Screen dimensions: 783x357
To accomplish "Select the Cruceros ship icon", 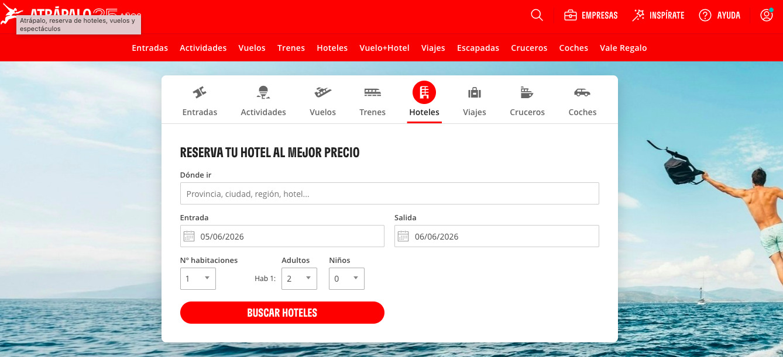I will click(x=527, y=92).
